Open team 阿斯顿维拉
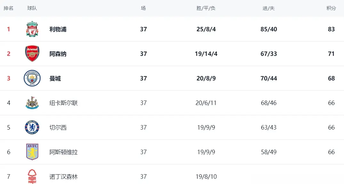This screenshot has width=344, height=188. [x=64, y=152]
